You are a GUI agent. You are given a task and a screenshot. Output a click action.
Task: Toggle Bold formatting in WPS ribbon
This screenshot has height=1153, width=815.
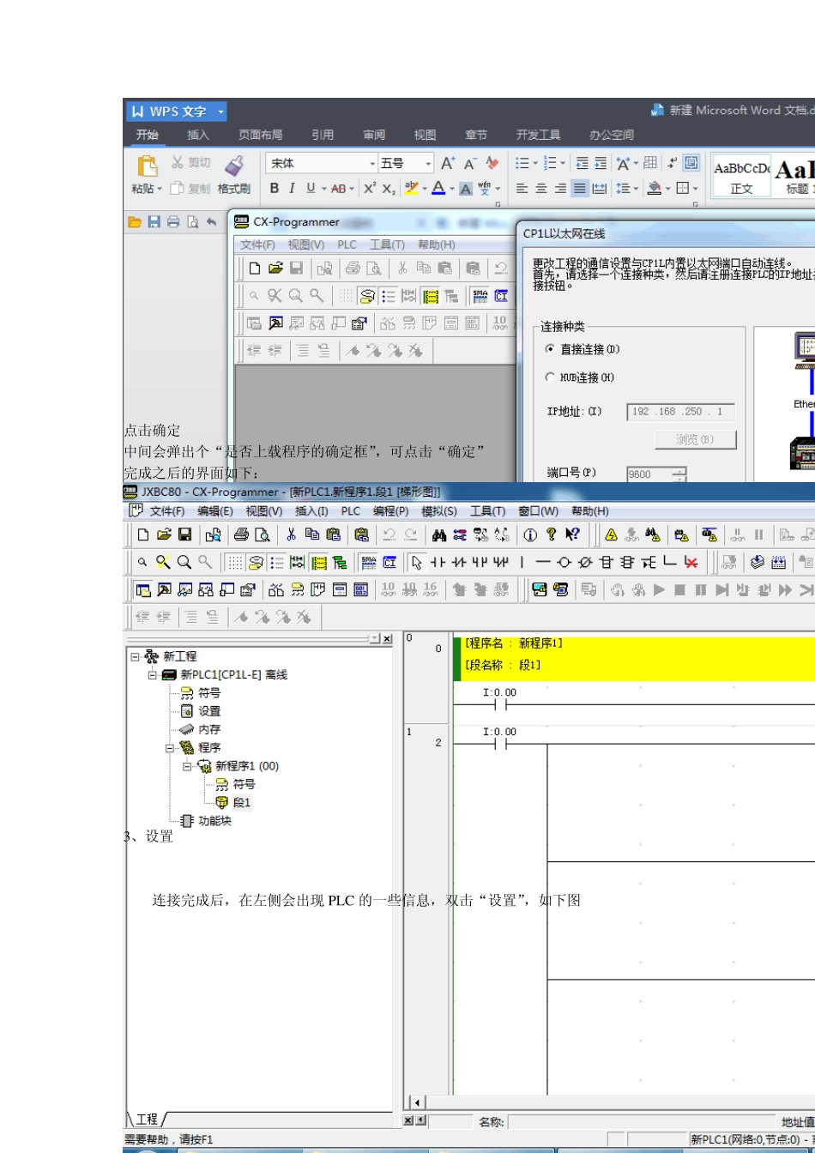tap(275, 188)
